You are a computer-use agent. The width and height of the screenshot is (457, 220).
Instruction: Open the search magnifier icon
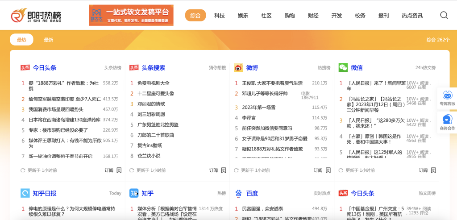pyautogui.click(x=444, y=15)
